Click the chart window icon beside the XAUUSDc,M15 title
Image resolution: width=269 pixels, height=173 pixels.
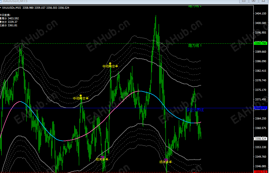[x=1, y=1]
